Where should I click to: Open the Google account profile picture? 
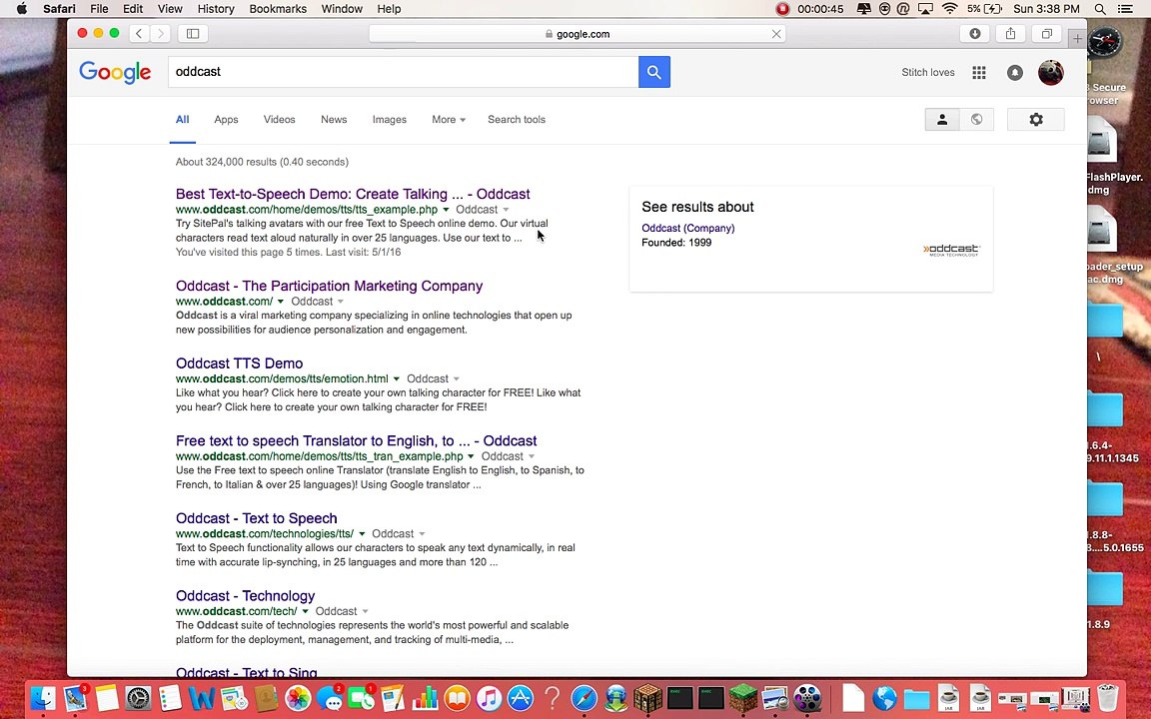click(x=1050, y=72)
